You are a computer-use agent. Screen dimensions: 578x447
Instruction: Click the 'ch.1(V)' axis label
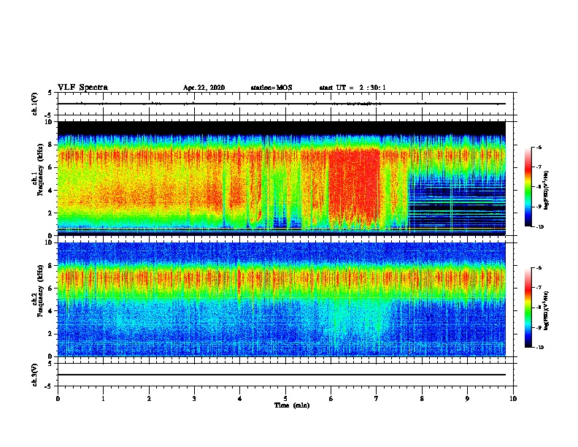(35, 104)
